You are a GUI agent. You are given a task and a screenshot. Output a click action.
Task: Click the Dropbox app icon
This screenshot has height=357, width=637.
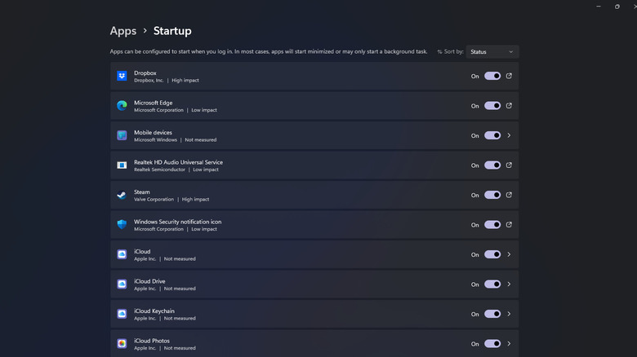point(122,76)
